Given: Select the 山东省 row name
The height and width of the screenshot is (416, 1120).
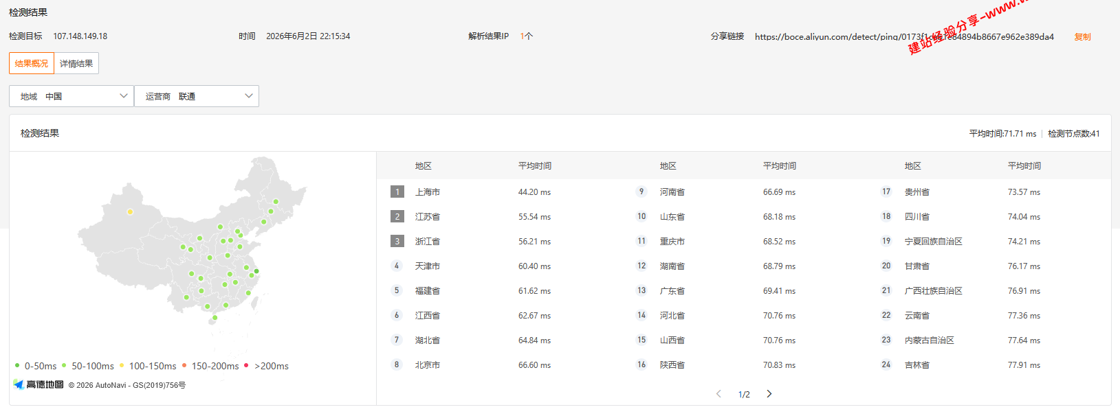Looking at the screenshot, I should click(x=672, y=217).
